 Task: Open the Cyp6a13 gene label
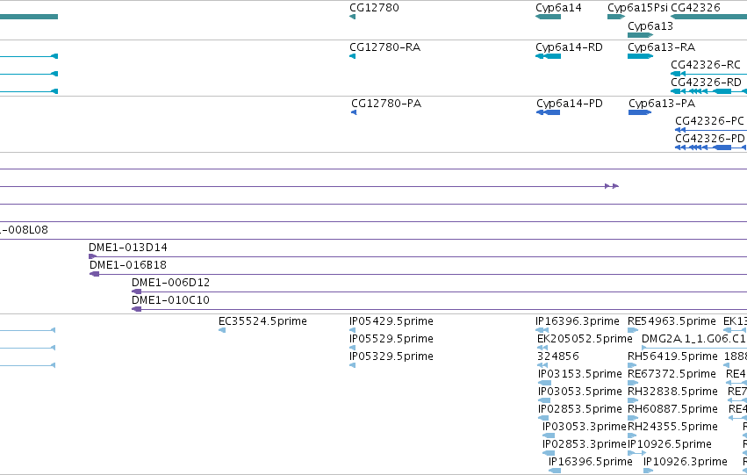pyautogui.click(x=650, y=26)
